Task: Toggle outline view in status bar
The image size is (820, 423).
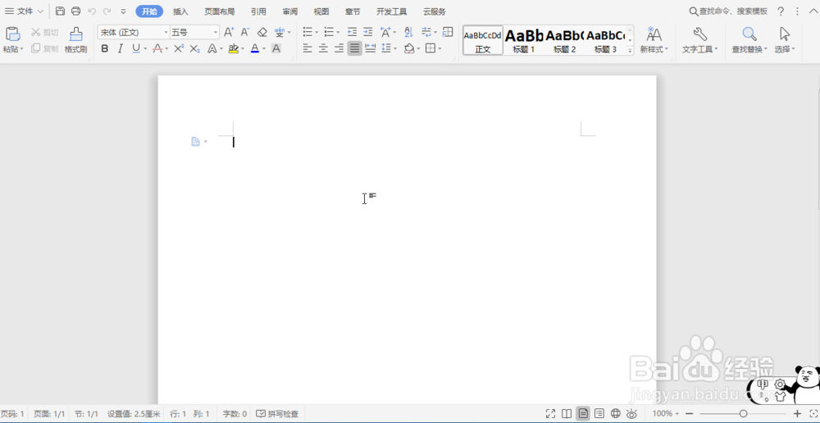Action: click(599, 414)
